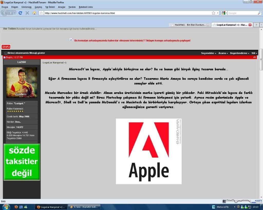
Task: Click the page vertical scrollbar thumb
Action: tap(261, 59)
